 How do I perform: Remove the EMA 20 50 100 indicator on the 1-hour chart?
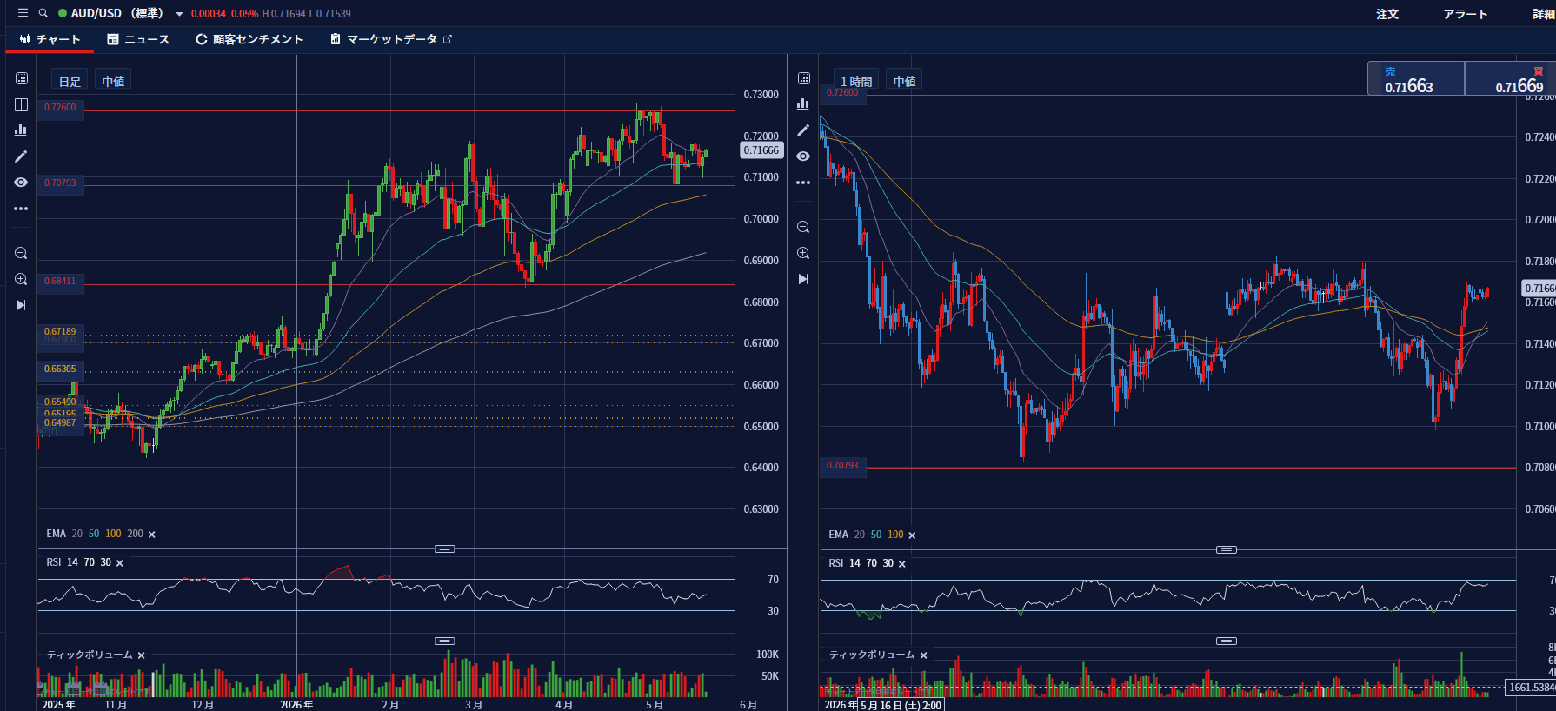pyautogui.click(x=912, y=535)
